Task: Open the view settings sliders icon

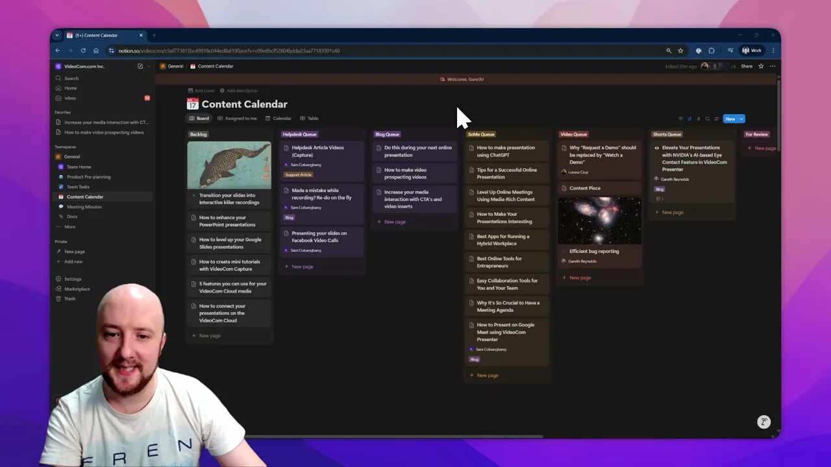Action: pos(717,119)
